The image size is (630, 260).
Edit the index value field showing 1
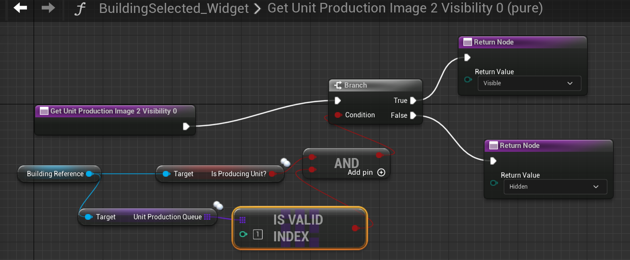(x=258, y=234)
